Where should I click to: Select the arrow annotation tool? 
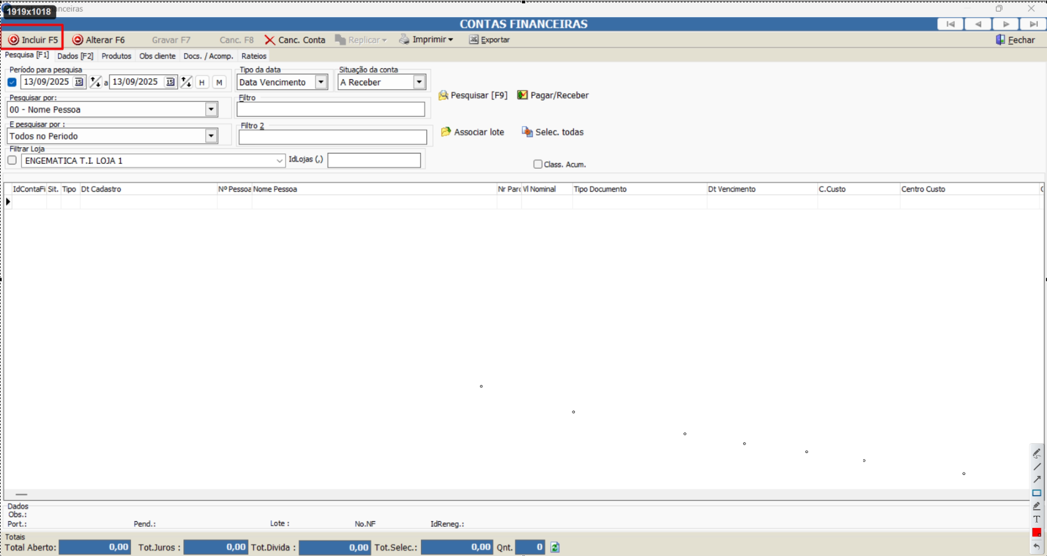tap(1037, 479)
